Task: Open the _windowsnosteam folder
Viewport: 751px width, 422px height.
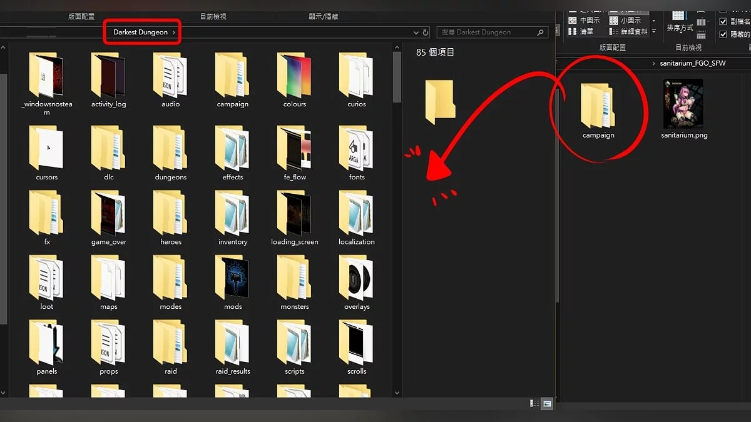Action: (47, 83)
